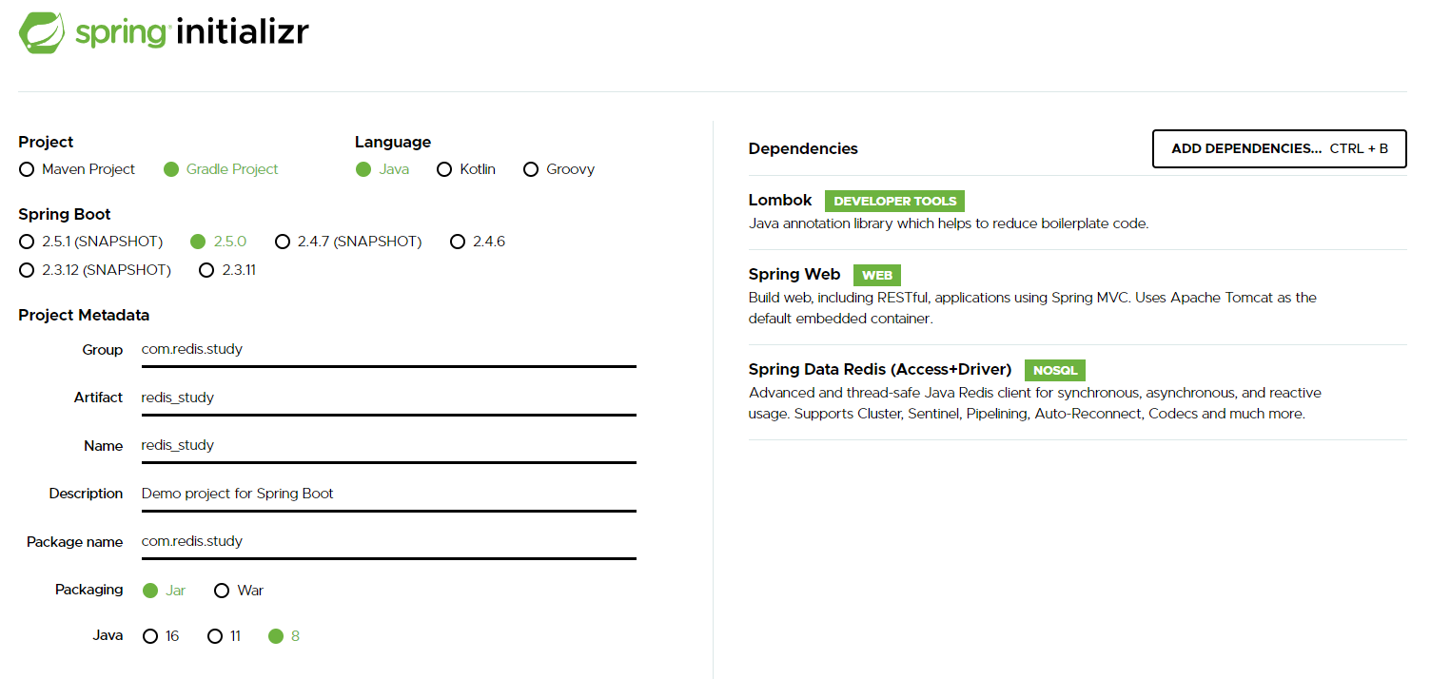Select Spring Boot 2.4.7 (SNAPSHOT)
The width and height of the screenshot is (1431, 679).
coord(348,242)
